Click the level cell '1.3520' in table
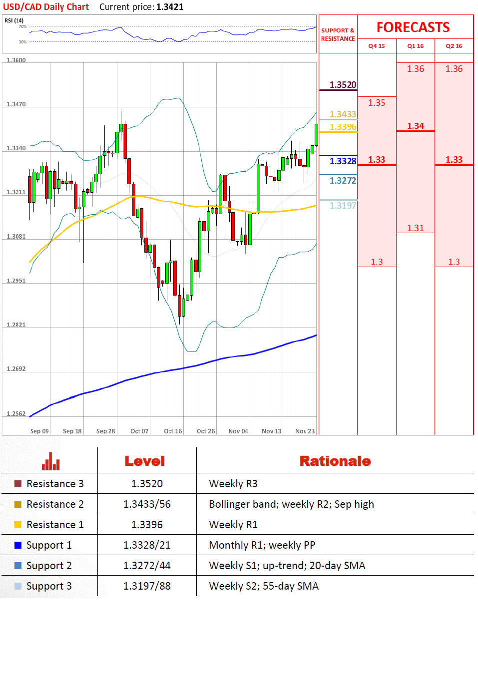The image size is (478, 683). 147,484
